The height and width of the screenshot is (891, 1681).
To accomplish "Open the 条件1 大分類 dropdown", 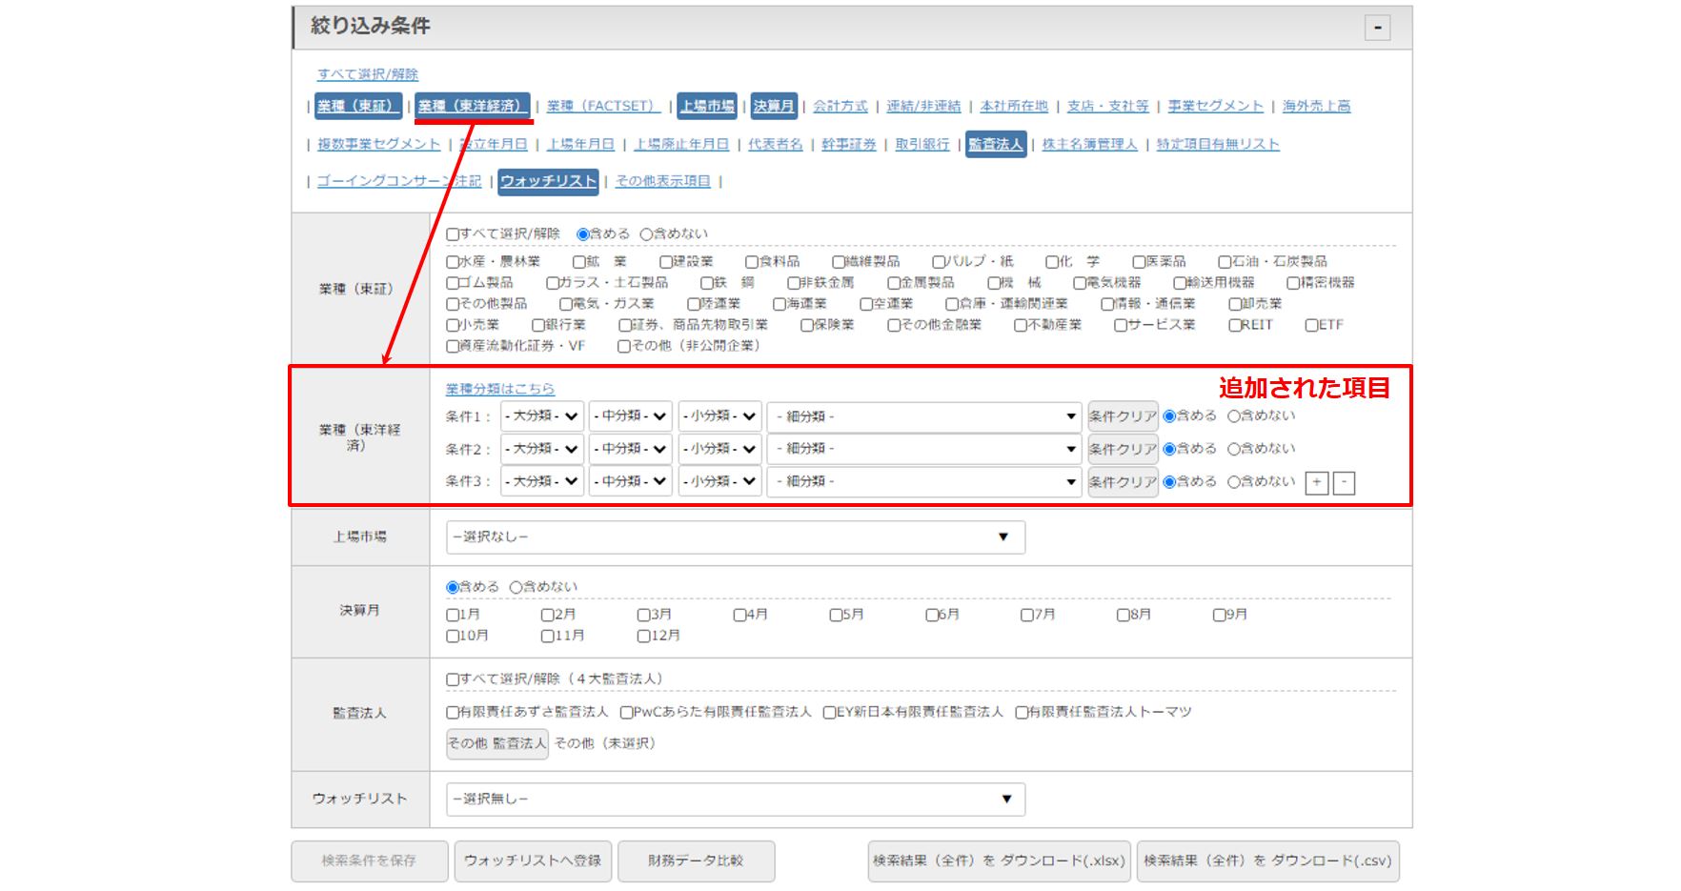I will tap(541, 416).
